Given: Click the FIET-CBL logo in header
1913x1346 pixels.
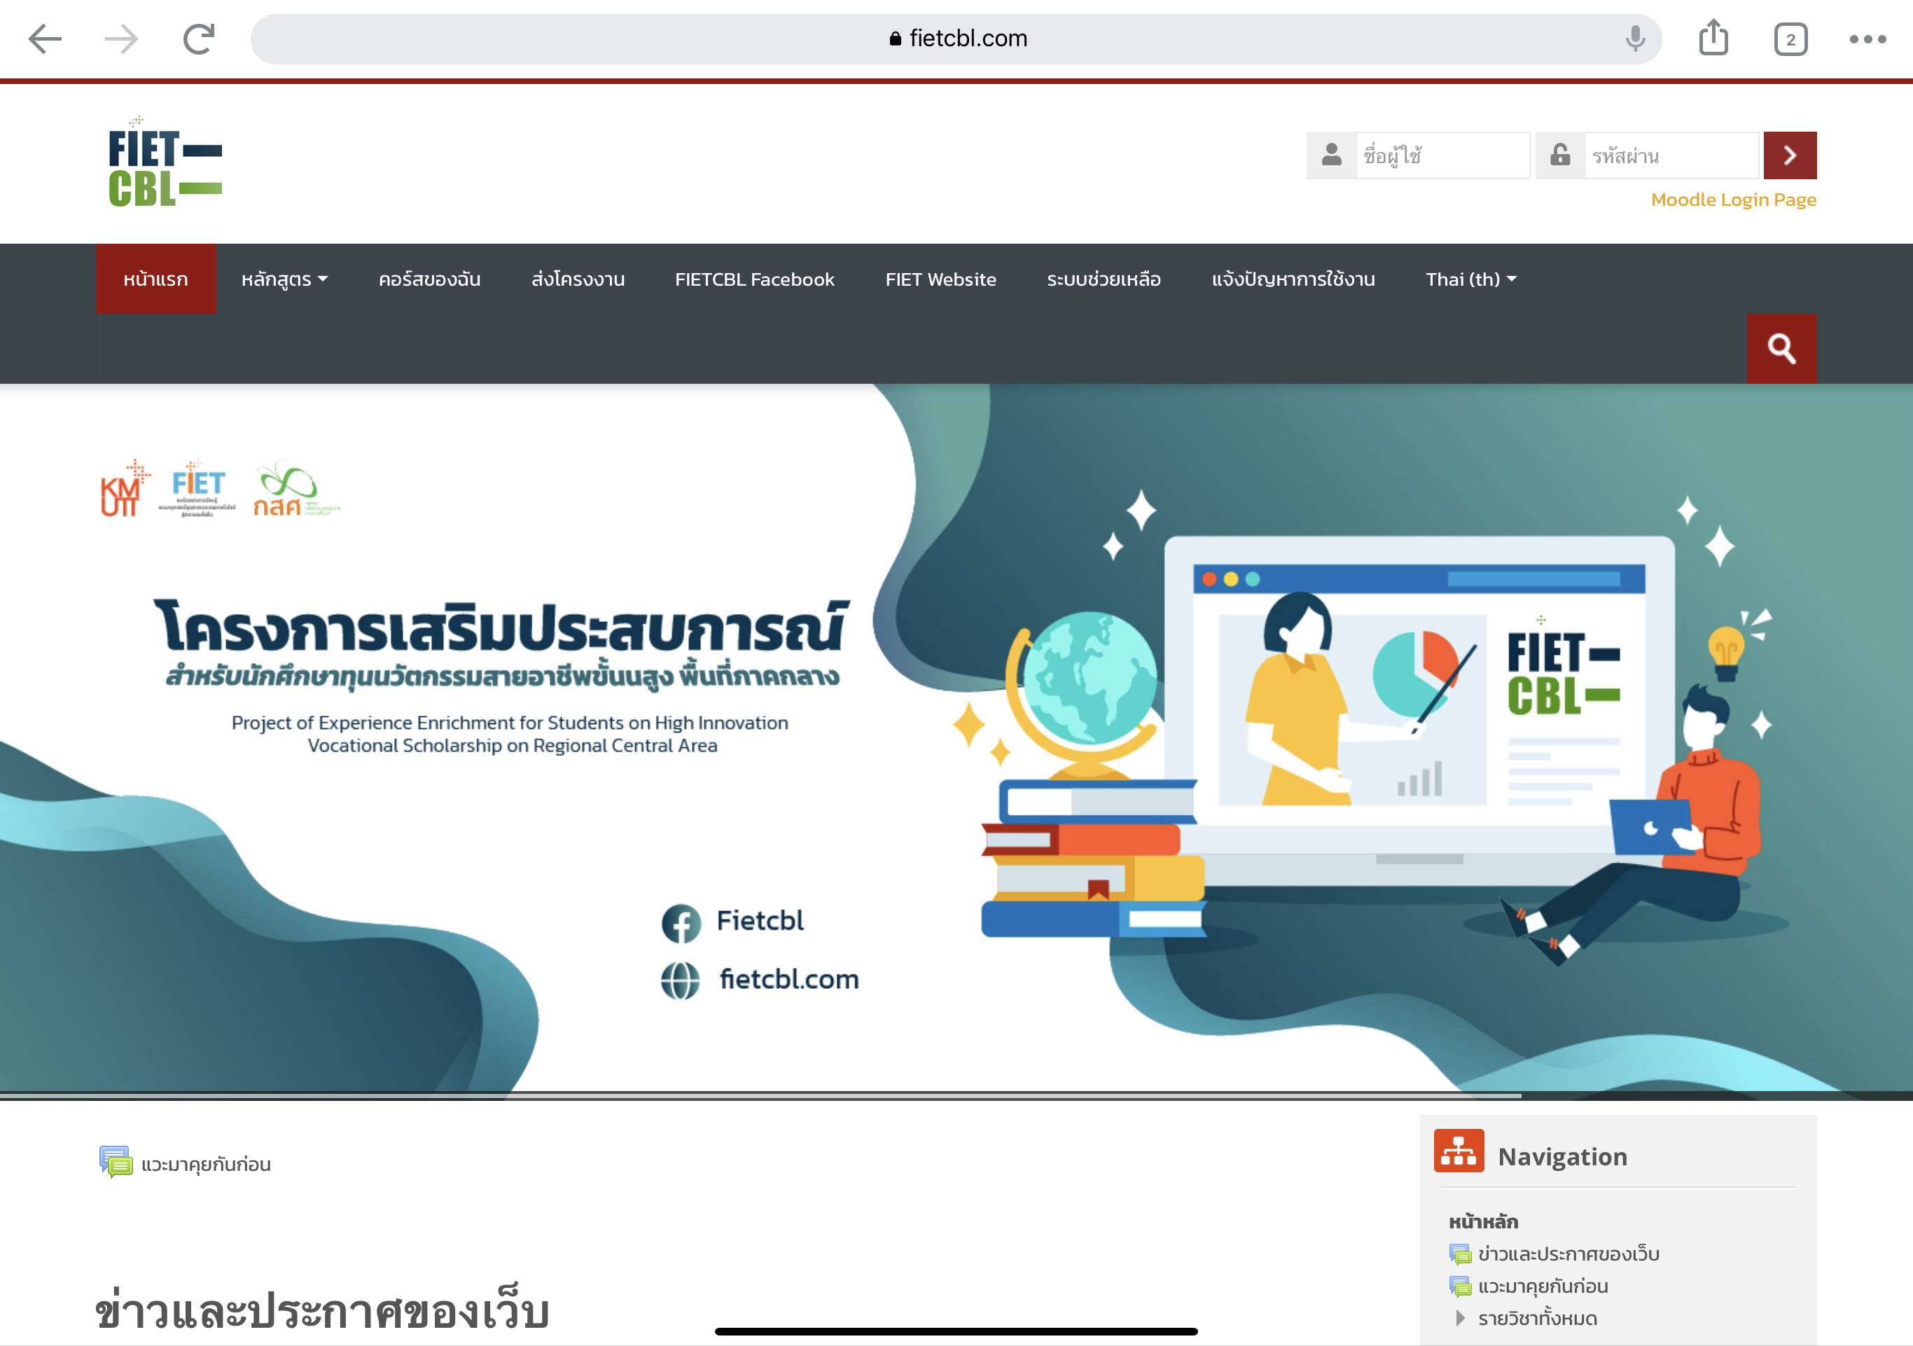Looking at the screenshot, I should pyautogui.click(x=165, y=162).
